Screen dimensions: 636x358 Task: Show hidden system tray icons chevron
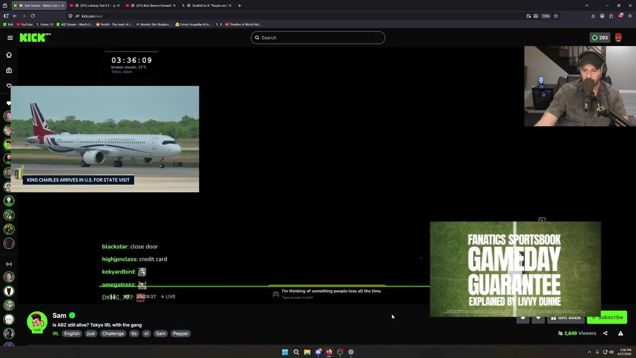click(x=589, y=352)
